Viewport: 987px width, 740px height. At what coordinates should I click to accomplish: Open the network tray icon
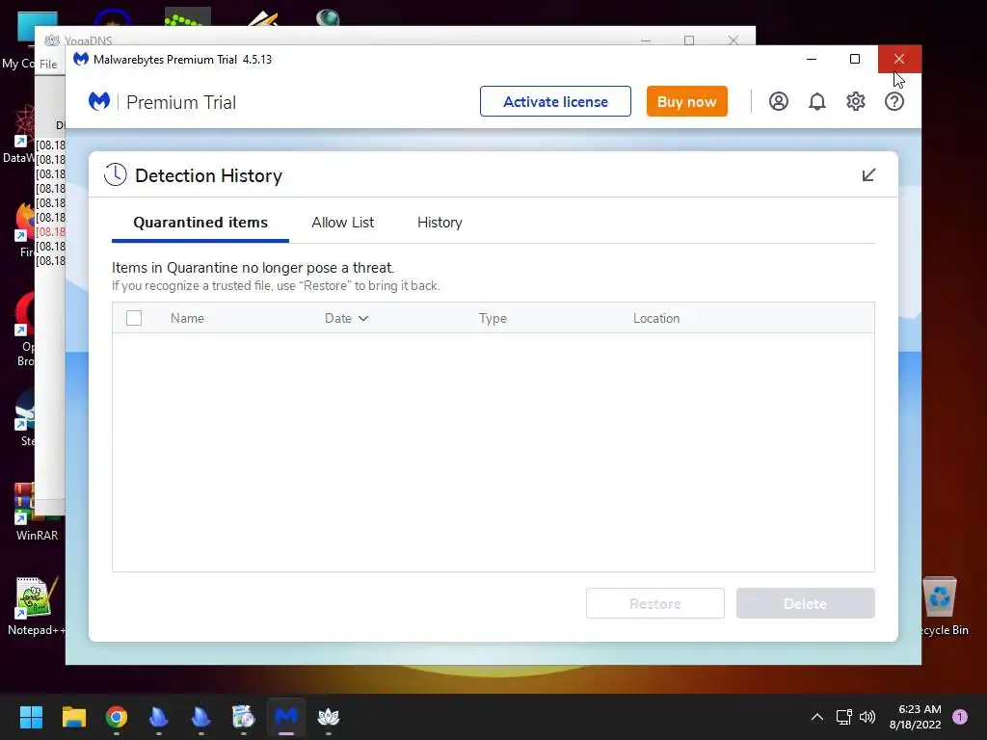[843, 717]
